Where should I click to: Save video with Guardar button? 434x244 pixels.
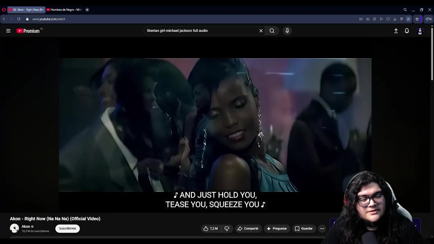point(304,228)
